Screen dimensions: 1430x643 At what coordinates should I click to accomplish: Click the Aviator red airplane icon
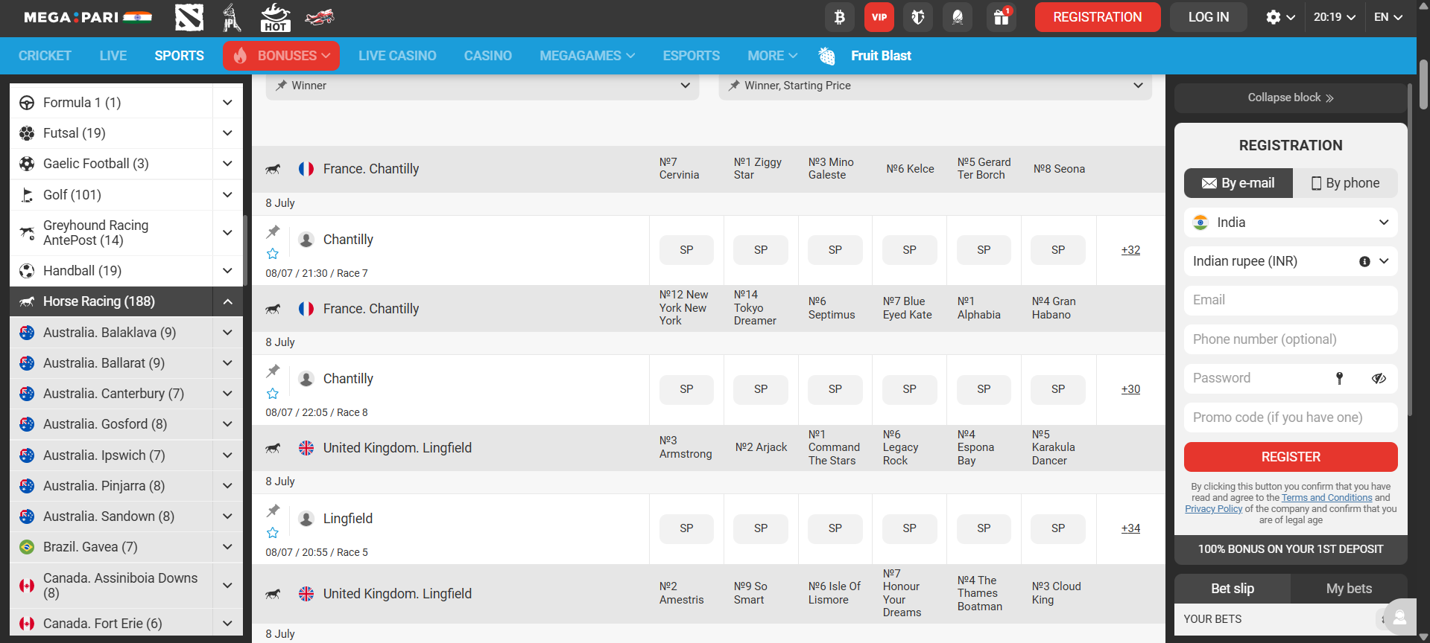tap(320, 17)
